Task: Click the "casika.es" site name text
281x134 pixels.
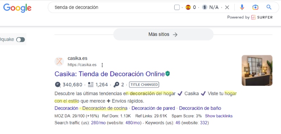Action: click(77, 58)
